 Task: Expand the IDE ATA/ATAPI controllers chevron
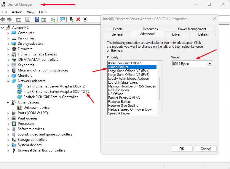click(8, 60)
